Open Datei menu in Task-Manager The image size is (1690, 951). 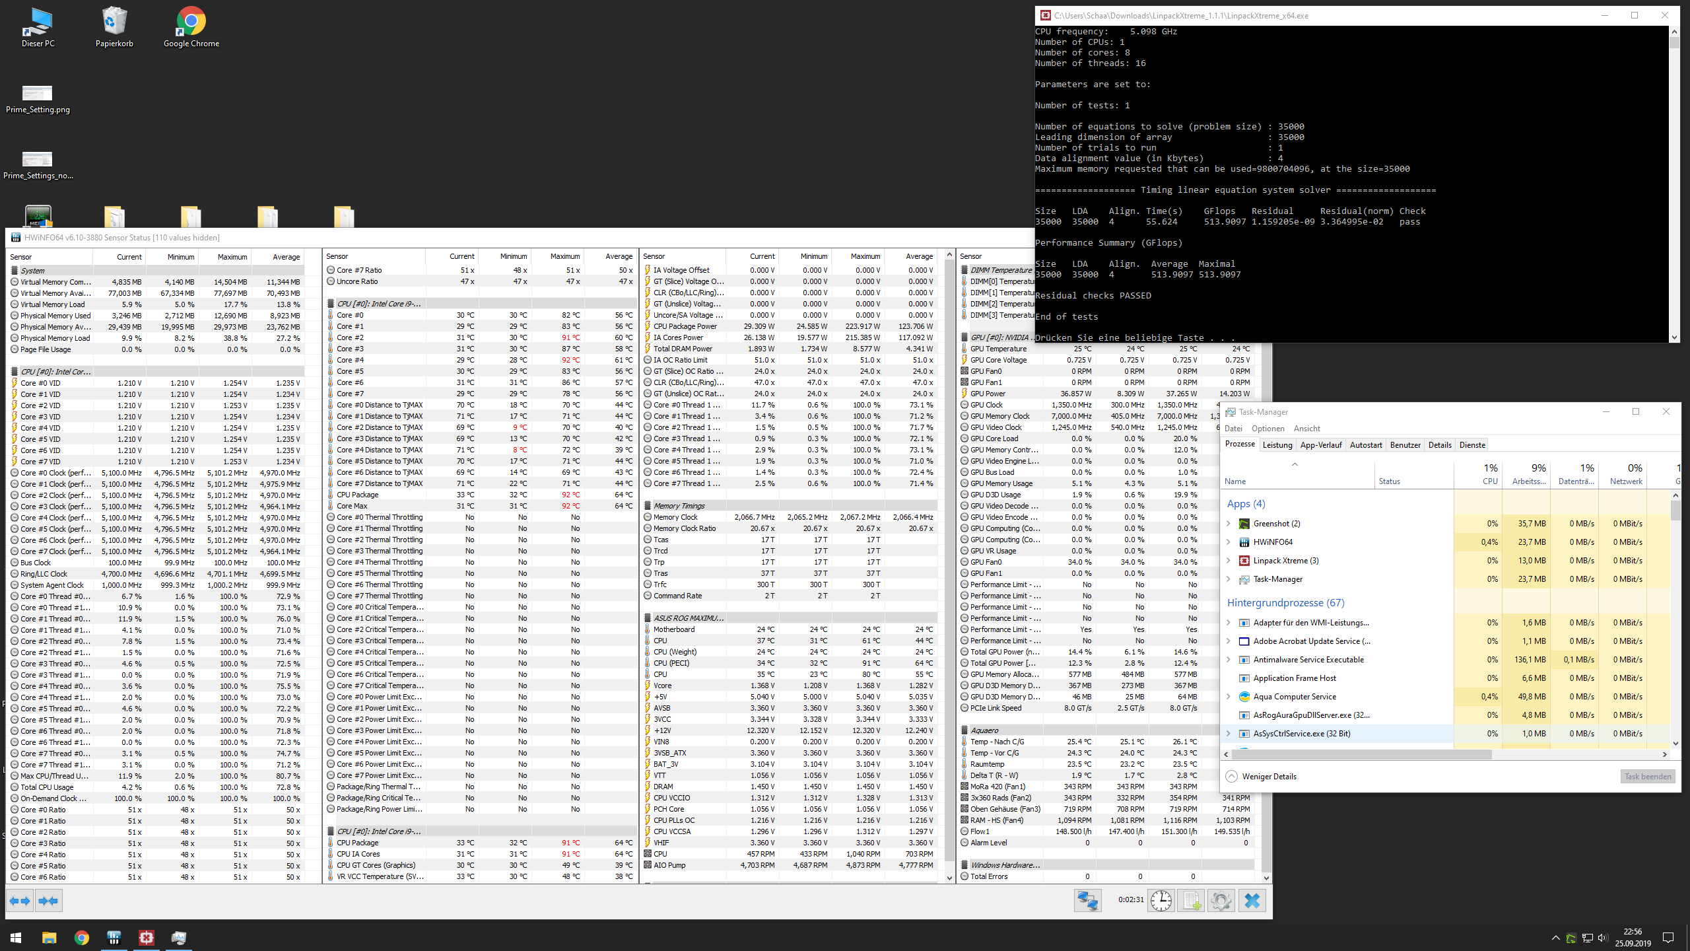click(x=1233, y=429)
